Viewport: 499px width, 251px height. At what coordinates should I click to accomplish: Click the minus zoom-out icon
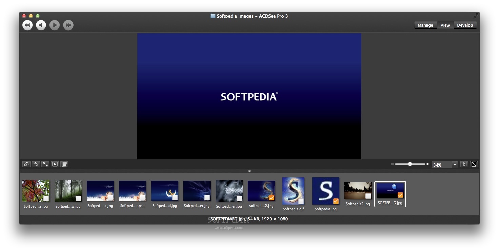(x=392, y=164)
